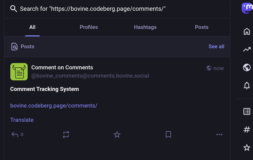Bookmark the Comment Tracking System post
The width and height of the screenshot is (253, 160).
tap(168, 135)
